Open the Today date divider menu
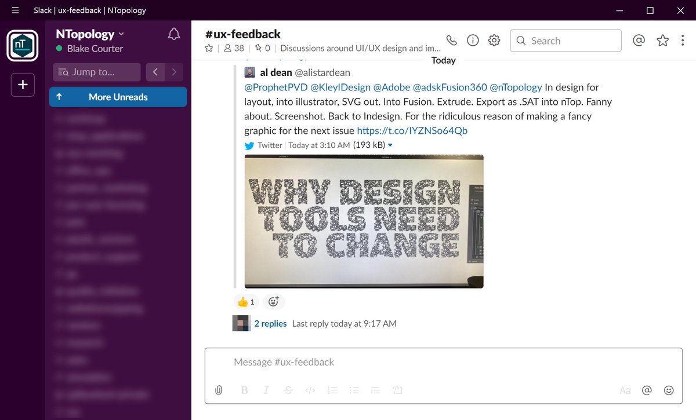Viewport: 696px width, 420px height. click(x=444, y=60)
